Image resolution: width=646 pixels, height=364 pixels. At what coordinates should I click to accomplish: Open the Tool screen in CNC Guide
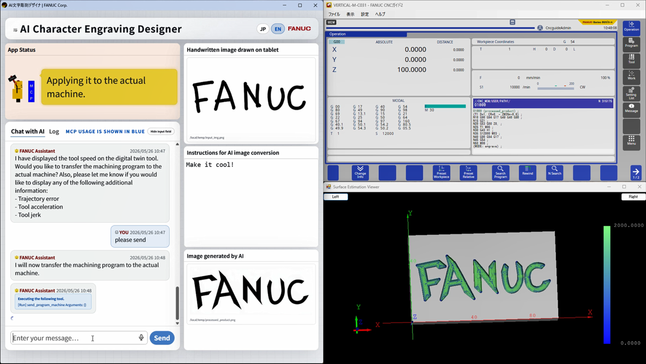[631, 60]
